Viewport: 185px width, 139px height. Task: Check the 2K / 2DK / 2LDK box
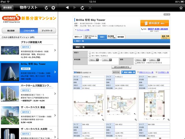point(119,53)
